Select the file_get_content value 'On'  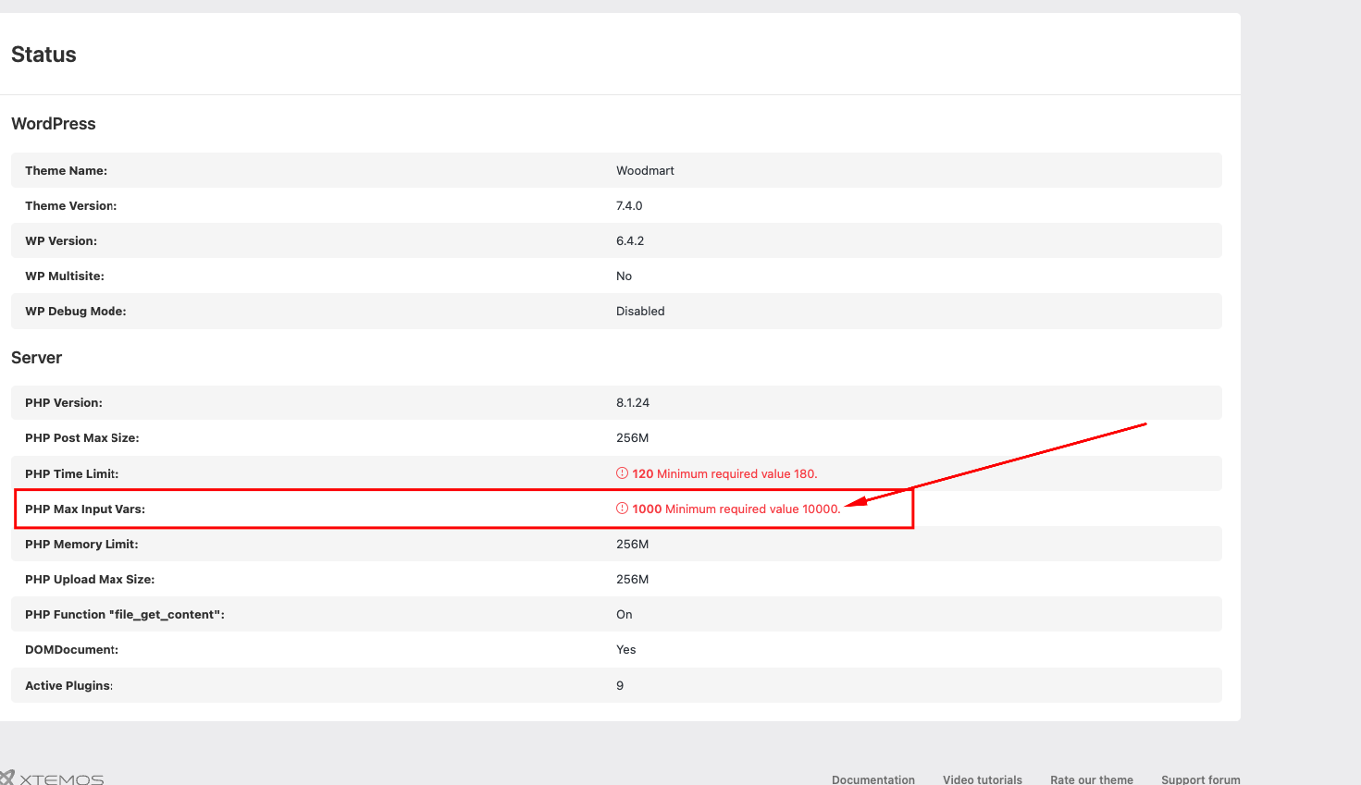625,615
